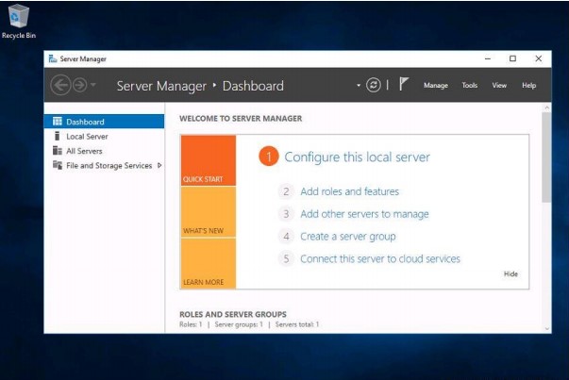Click Create a server group link
Viewport: 569px width, 380px height.
[x=347, y=237]
